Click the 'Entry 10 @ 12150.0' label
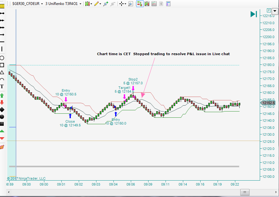The image size is (279, 197). [116, 122]
